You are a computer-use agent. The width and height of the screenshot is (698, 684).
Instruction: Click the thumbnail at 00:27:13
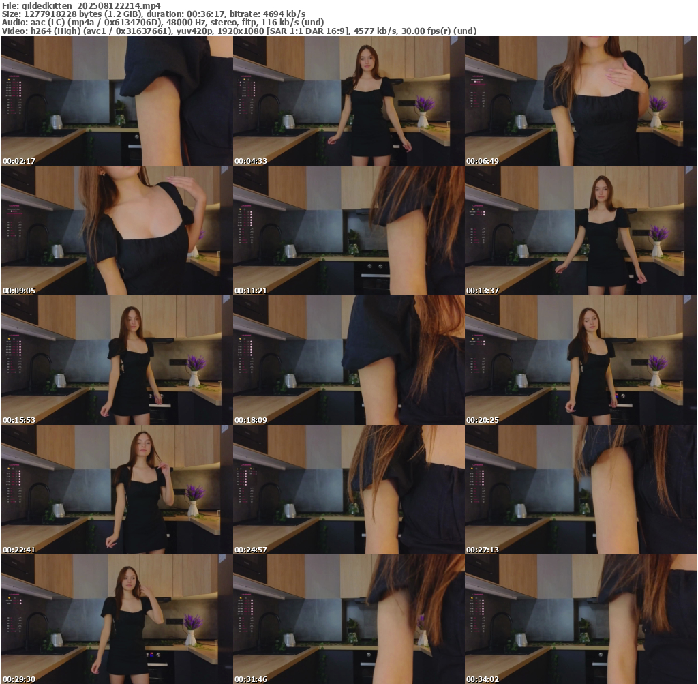click(x=580, y=490)
